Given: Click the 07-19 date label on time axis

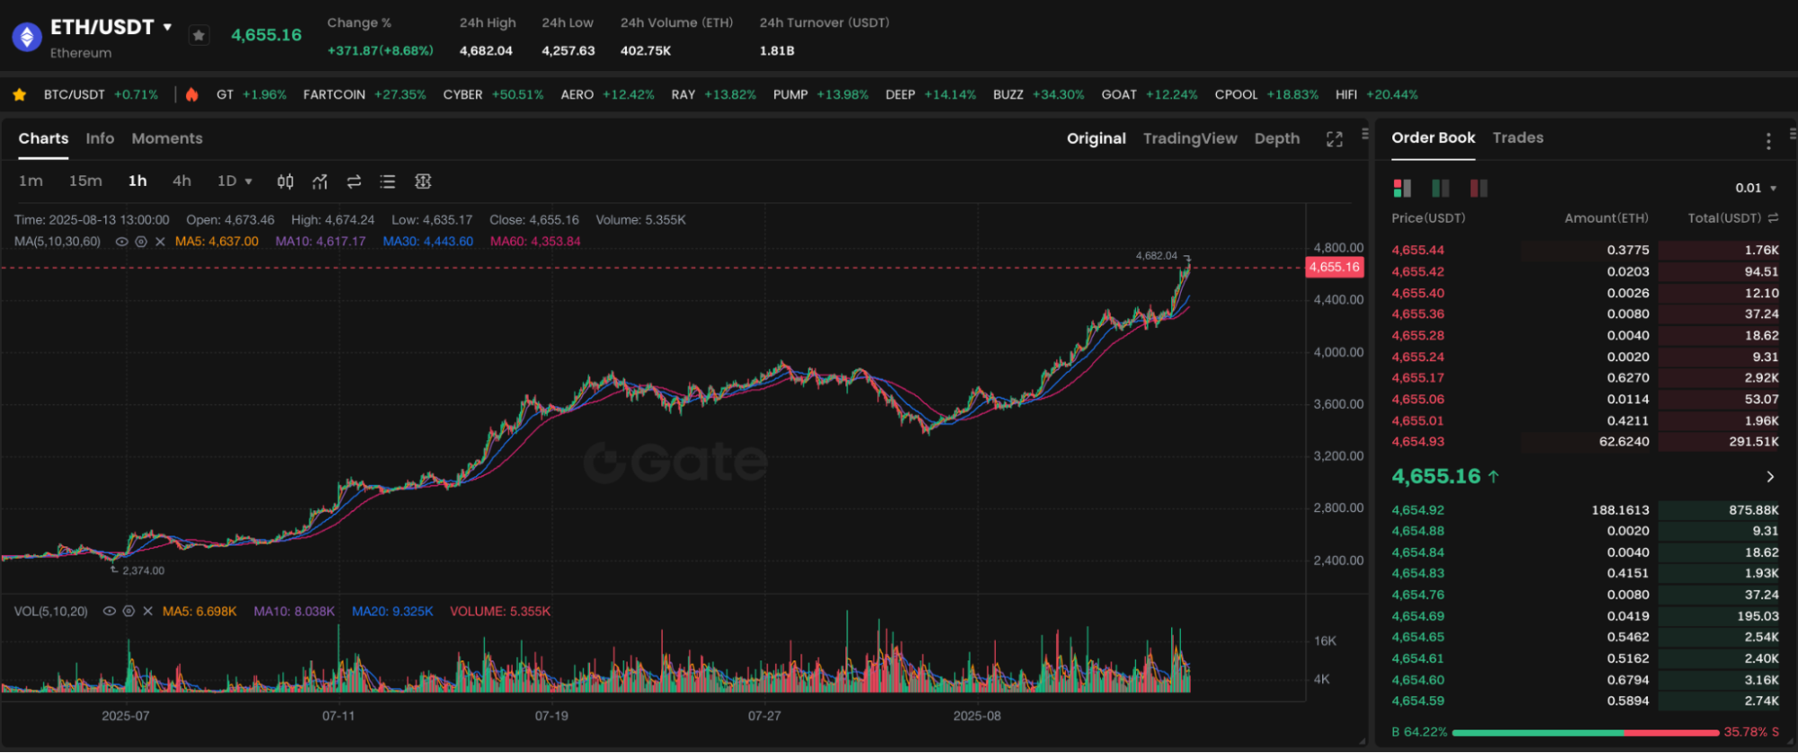Looking at the screenshot, I should (x=551, y=716).
